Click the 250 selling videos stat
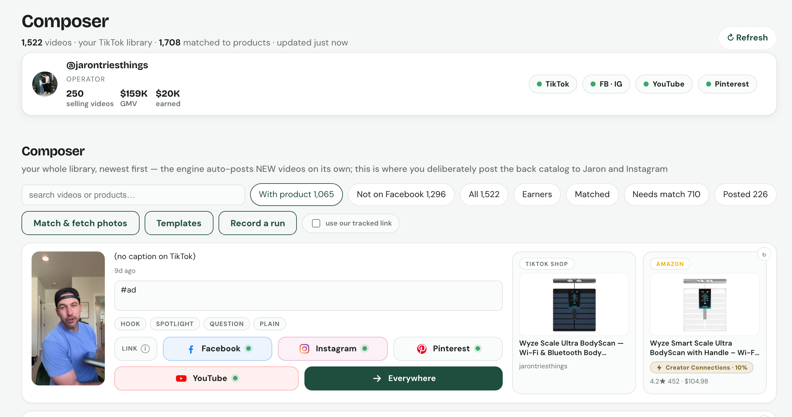This screenshot has width=792, height=417. tap(90, 98)
